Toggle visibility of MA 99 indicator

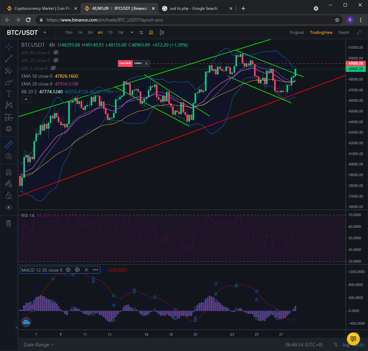(x=56, y=52)
